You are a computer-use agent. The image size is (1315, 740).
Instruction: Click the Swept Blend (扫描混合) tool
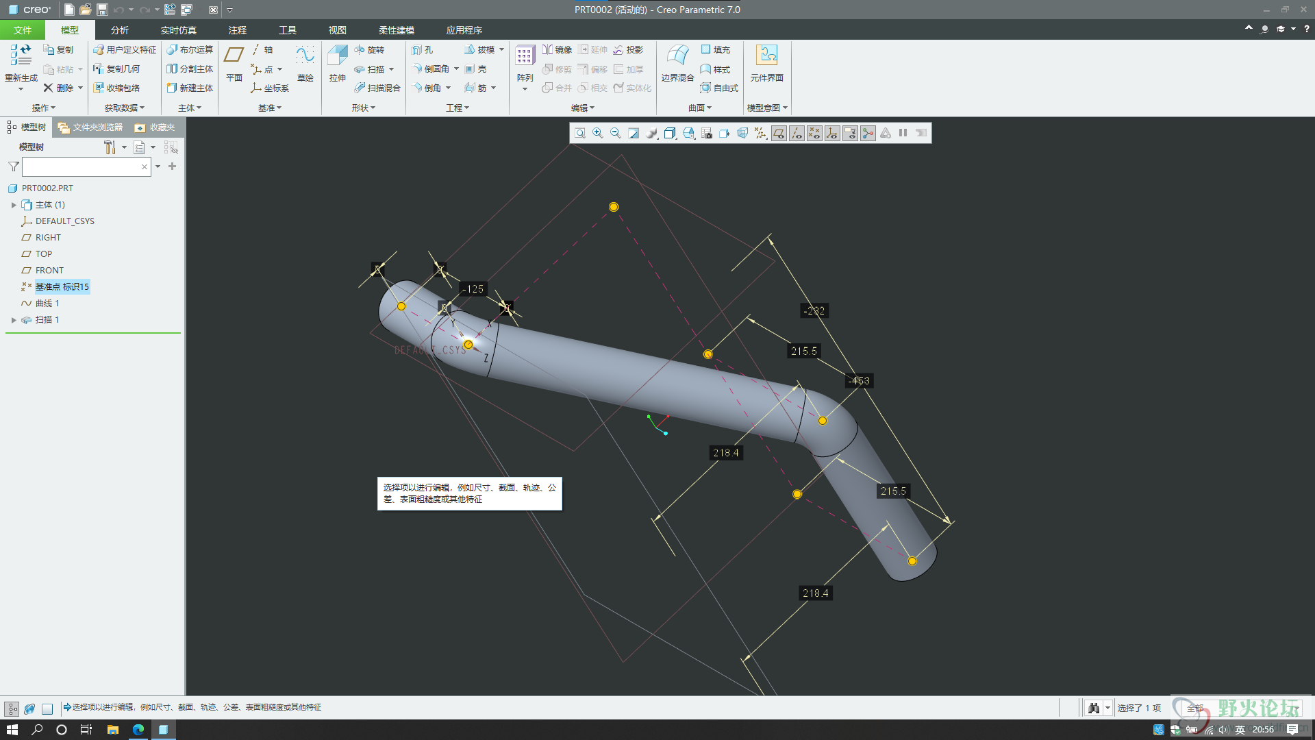[x=377, y=88]
